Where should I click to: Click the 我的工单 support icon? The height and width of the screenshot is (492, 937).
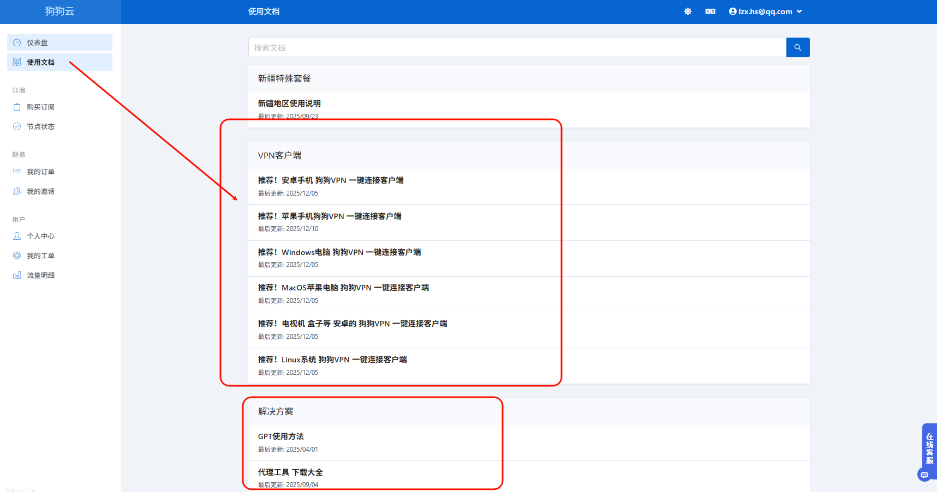click(x=17, y=256)
